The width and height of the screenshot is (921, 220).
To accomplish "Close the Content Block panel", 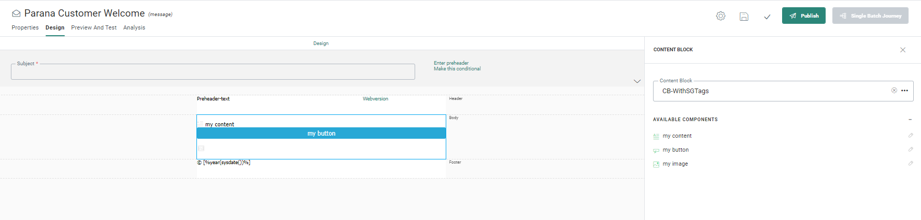I will 902,50.
